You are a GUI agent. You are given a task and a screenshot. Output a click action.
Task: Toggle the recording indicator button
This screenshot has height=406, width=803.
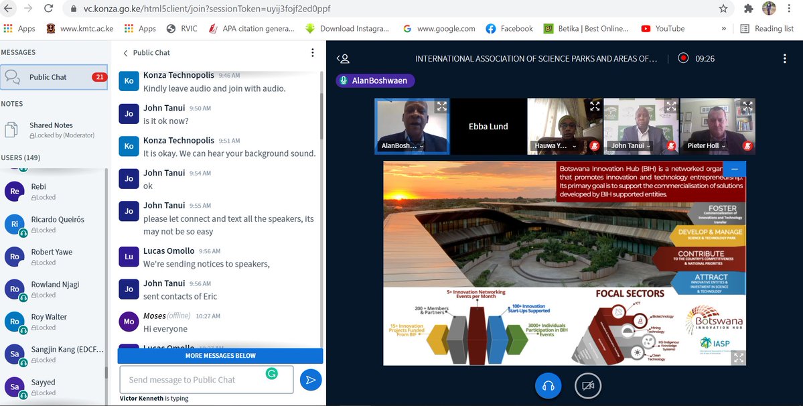pyautogui.click(x=683, y=58)
